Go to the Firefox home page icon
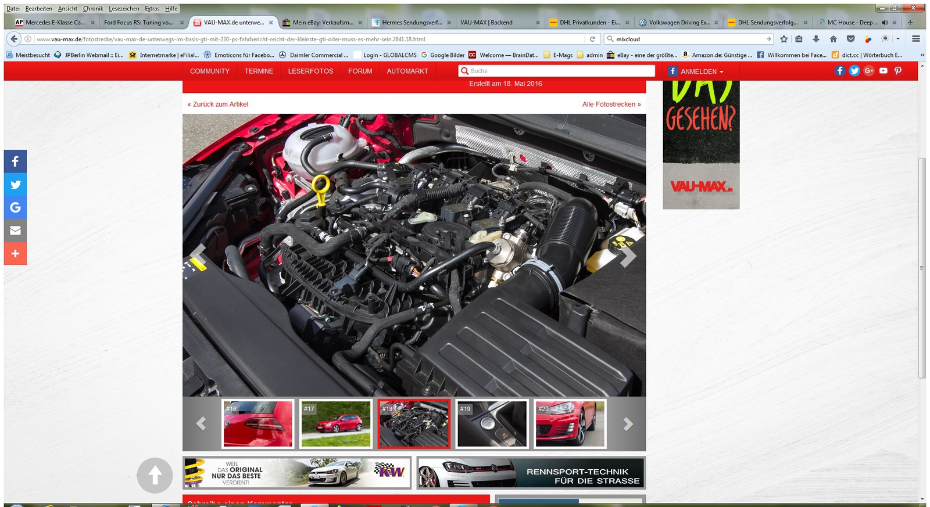 pyautogui.click(x=833, y=39)
